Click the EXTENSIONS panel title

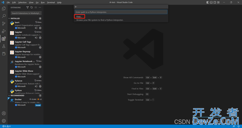click(x=16, y=8)
